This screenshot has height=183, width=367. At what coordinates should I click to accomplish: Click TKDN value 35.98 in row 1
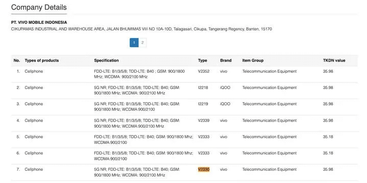click(x=328, y=71)
